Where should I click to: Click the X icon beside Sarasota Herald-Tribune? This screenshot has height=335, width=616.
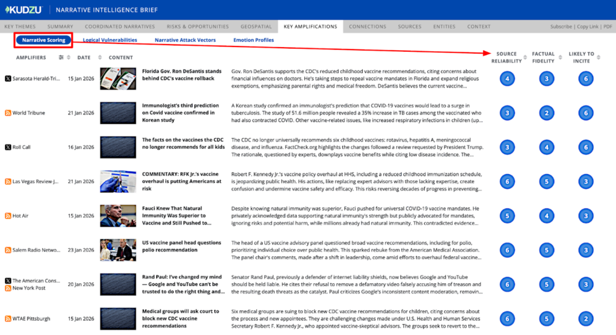pyautogui.click(x=8, y=78)
